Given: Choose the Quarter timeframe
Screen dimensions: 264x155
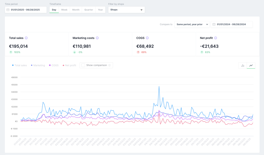Looking at the screenshot, I should (89, 10).
